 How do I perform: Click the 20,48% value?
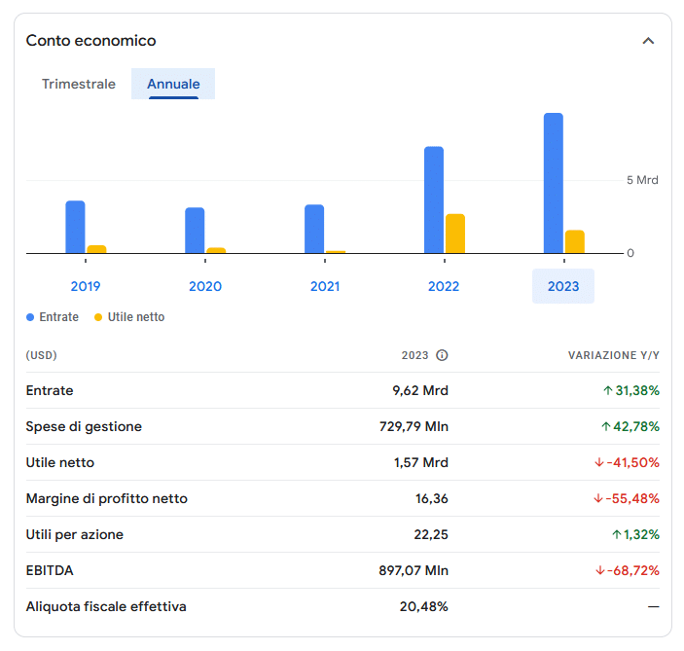423,606
